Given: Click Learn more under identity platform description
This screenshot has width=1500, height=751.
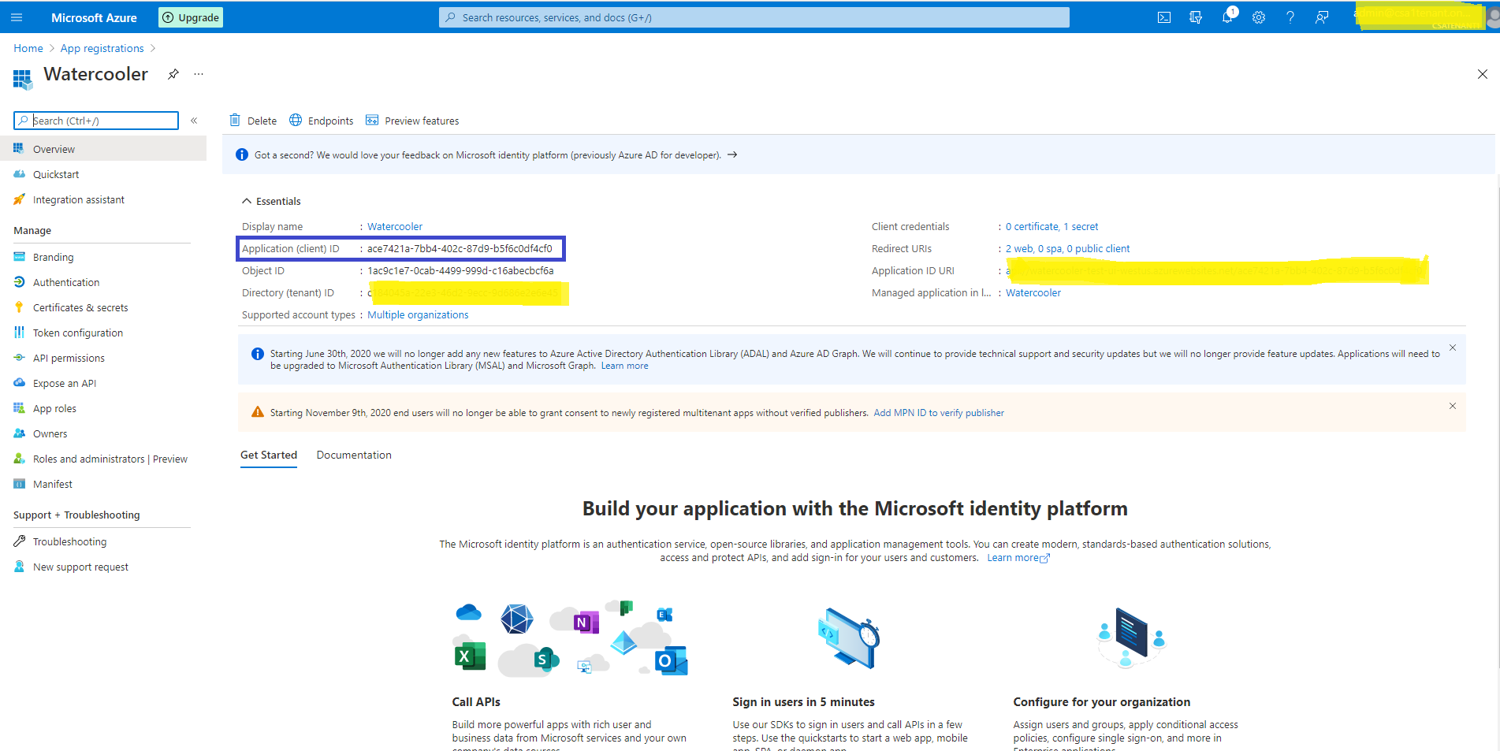Looking at the screenshot, I should click(x=1018, y=558).
